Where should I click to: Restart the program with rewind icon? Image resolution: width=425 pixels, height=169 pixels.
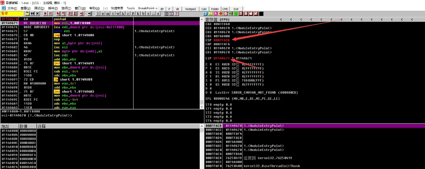pyautogui.click(x=32, y=13)
